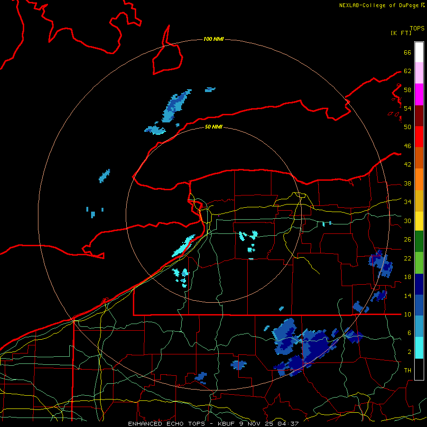Select the 50 NMI range ring label
Image resolution: width=427 pixels, height=427 pixels.
213,127
